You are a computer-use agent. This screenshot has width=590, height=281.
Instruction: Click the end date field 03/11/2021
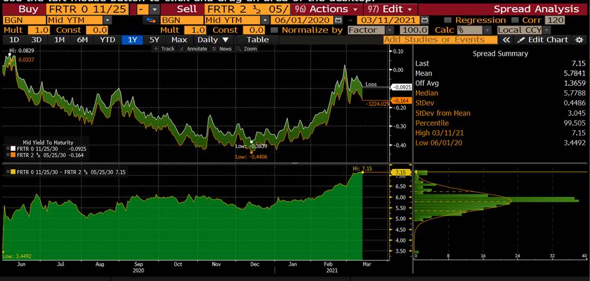coord(389,20)
